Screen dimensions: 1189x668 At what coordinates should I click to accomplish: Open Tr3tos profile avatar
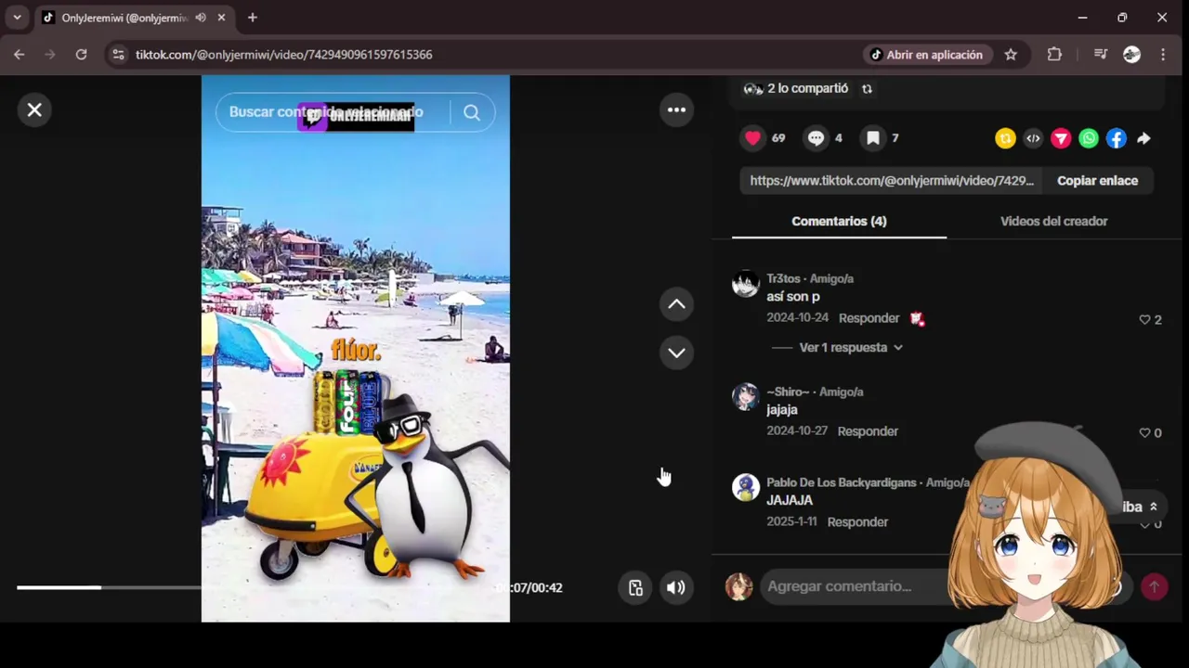click(x=746, y=284)
